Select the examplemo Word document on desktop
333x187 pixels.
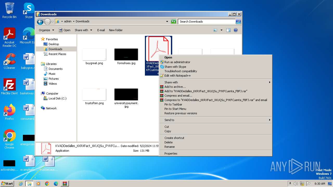point(29,163)
